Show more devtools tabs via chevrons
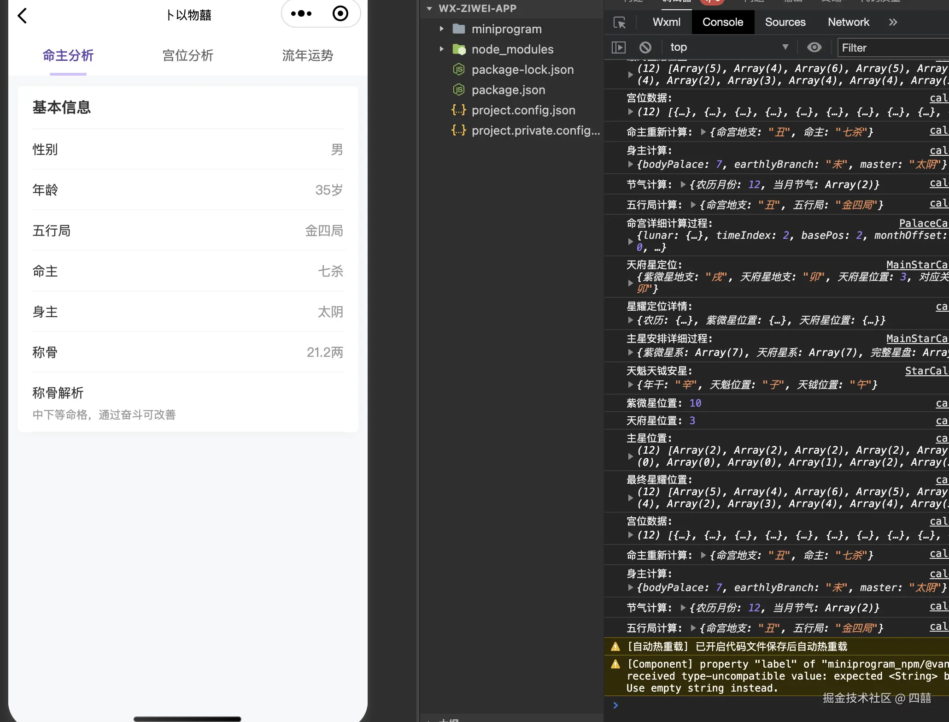 (893, 22)
